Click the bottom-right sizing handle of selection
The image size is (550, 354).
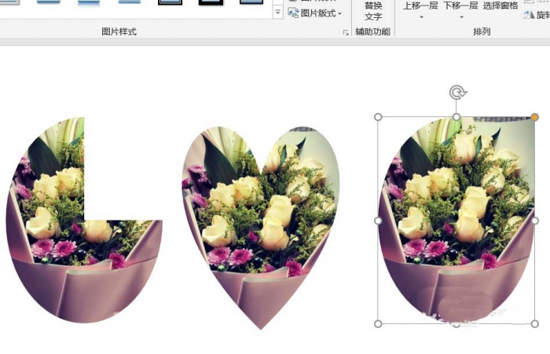tap(535, 324)
